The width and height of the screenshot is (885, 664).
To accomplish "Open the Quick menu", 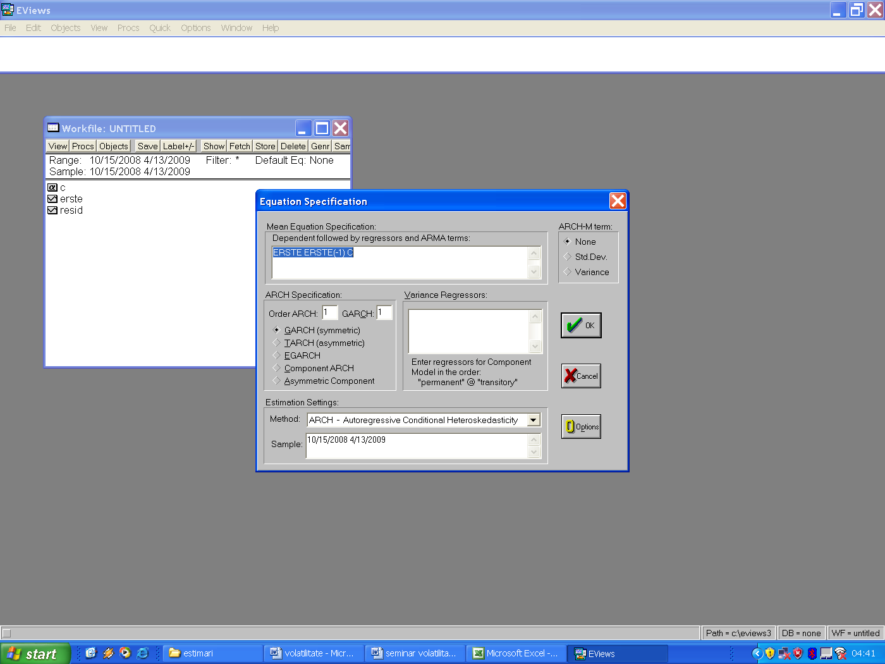I will click(160, 28).
